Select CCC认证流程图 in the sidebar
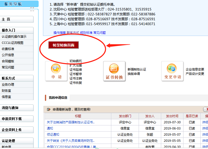Screen dimensions: 208x149 (x=13, y=43)
